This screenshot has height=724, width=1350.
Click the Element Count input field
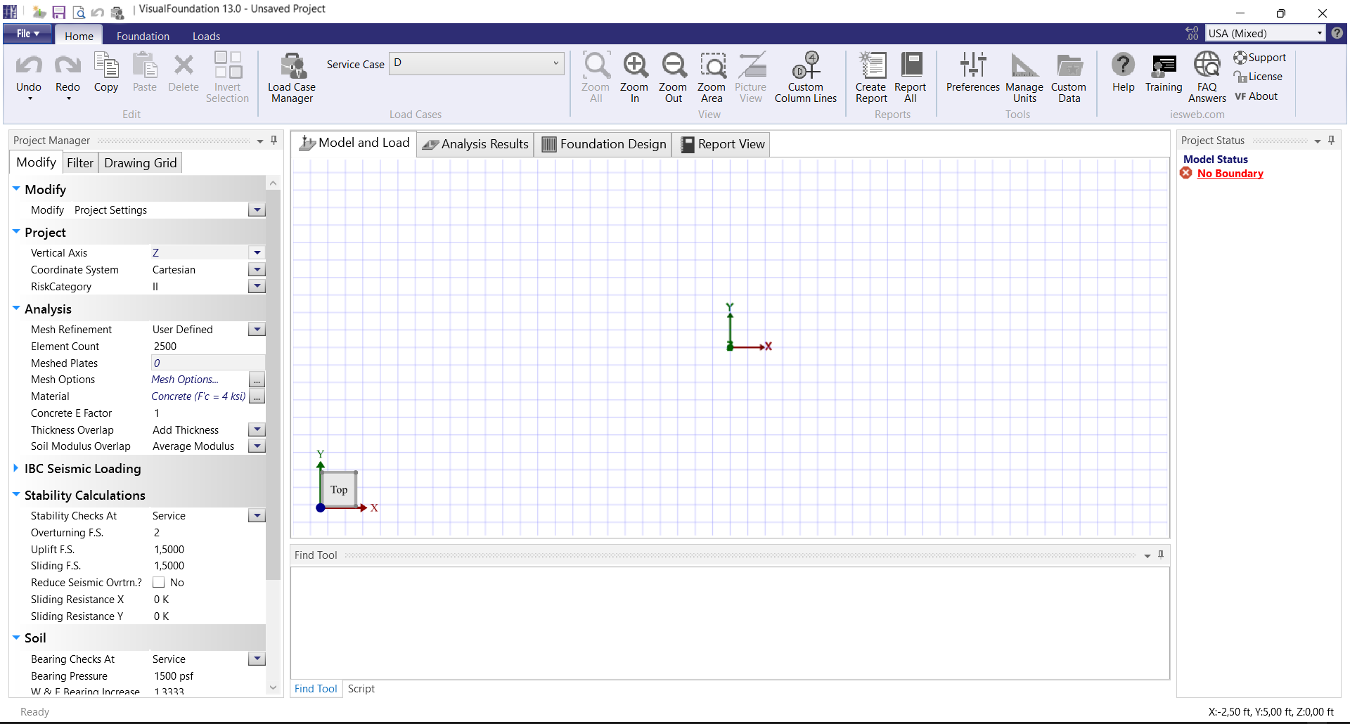tap(207, 347)
